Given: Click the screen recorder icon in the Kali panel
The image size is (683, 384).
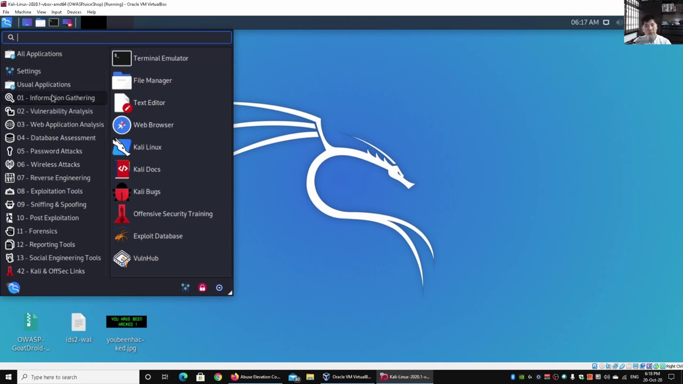Looking at the screenshot, I should tap(67, 22).
